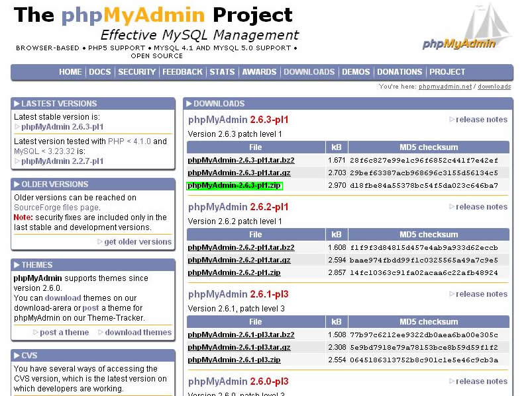The image size is (530, 396).
Task: Click the phpMyAdmin 2.6.2-pl1 section heading
Action: point(238,207)
